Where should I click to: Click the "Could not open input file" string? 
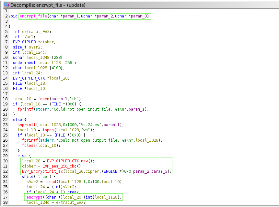[90, 109]
